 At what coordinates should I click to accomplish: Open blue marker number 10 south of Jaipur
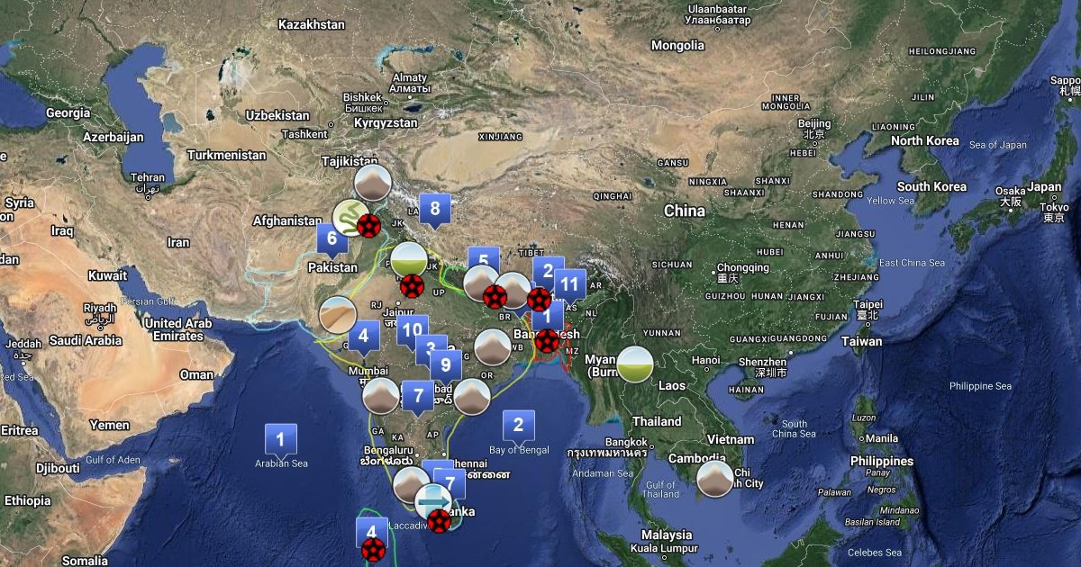[x=412, y=331]
